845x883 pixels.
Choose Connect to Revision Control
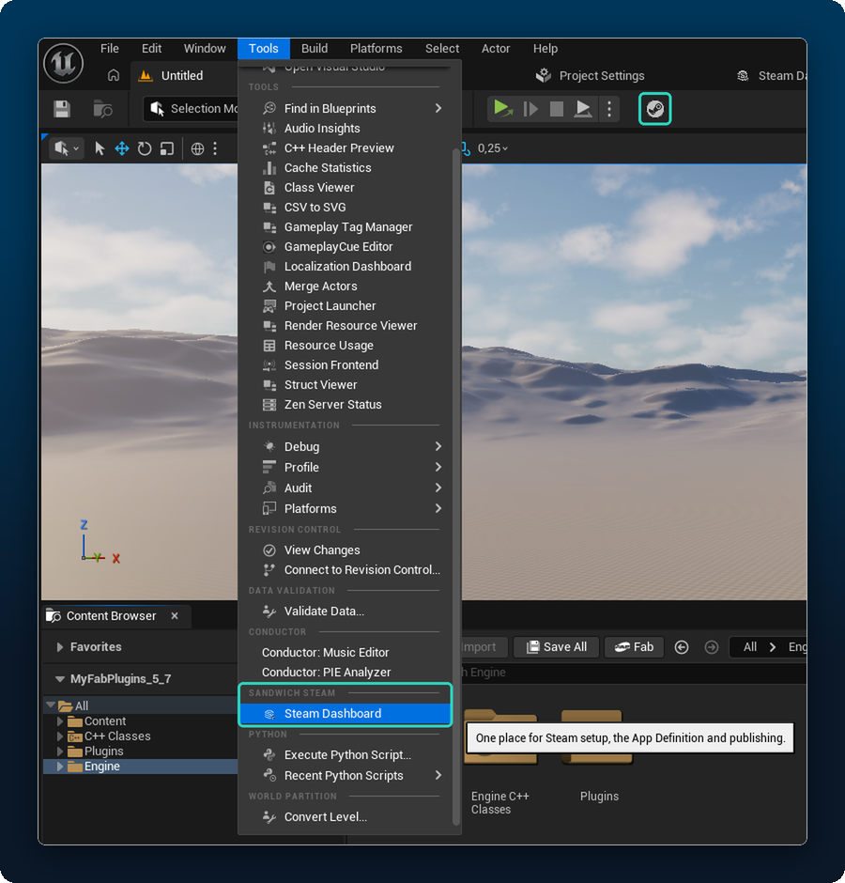coord(349,570)
